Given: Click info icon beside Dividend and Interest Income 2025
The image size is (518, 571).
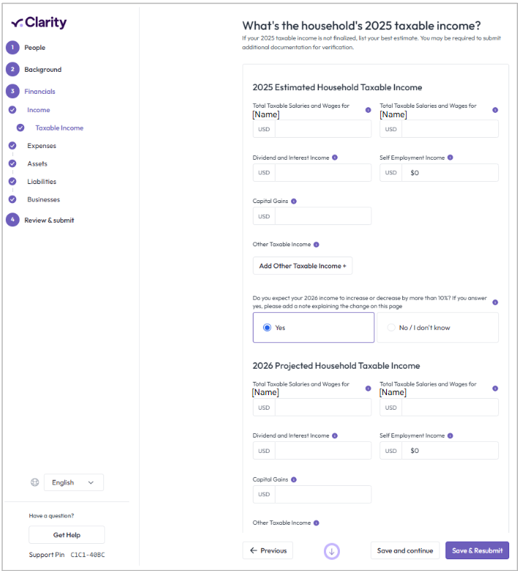Looking at the screenshot, I should coord(335,158).
